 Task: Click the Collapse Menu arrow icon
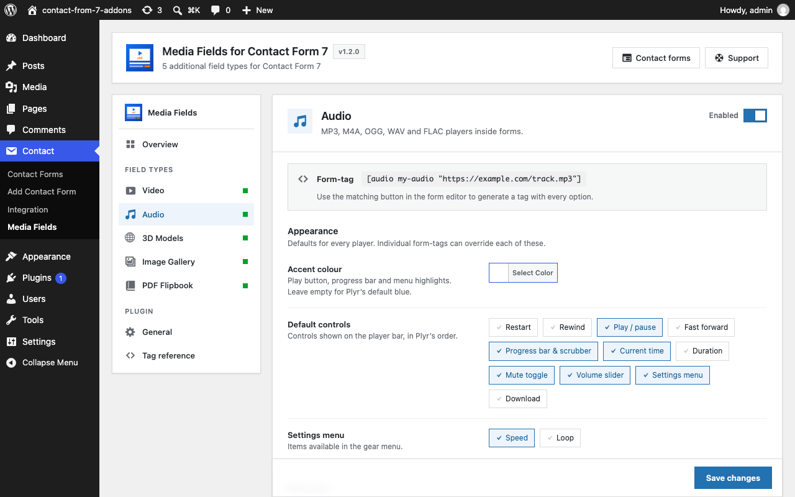[11, 363]
